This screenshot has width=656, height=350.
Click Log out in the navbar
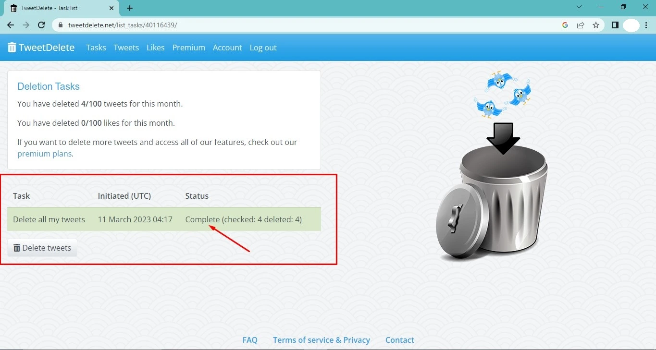263,48
